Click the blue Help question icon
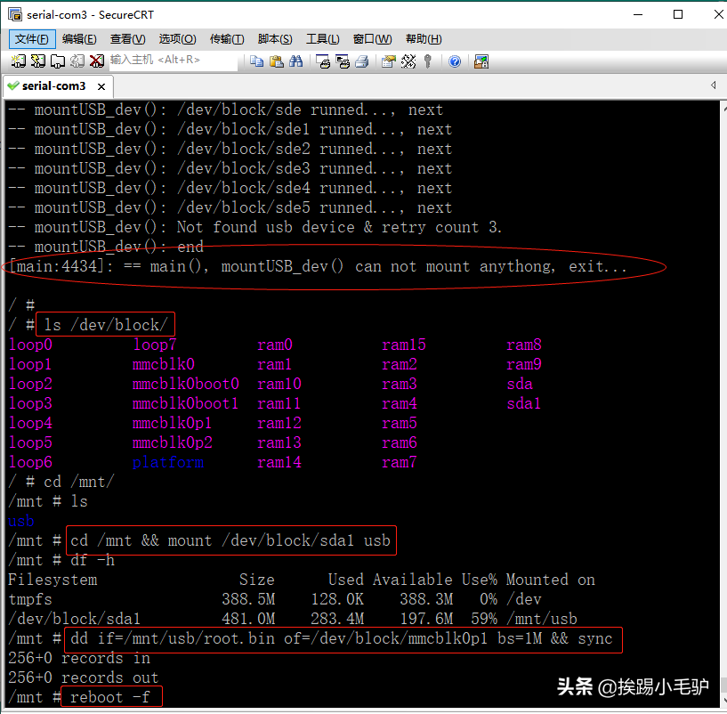 coord(455,61)
